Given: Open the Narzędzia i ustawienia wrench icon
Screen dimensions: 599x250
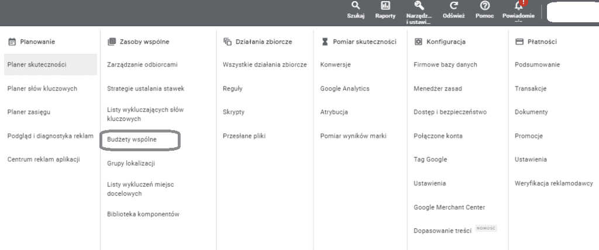Looking at the screenshot, I should [x=419, y=6].
